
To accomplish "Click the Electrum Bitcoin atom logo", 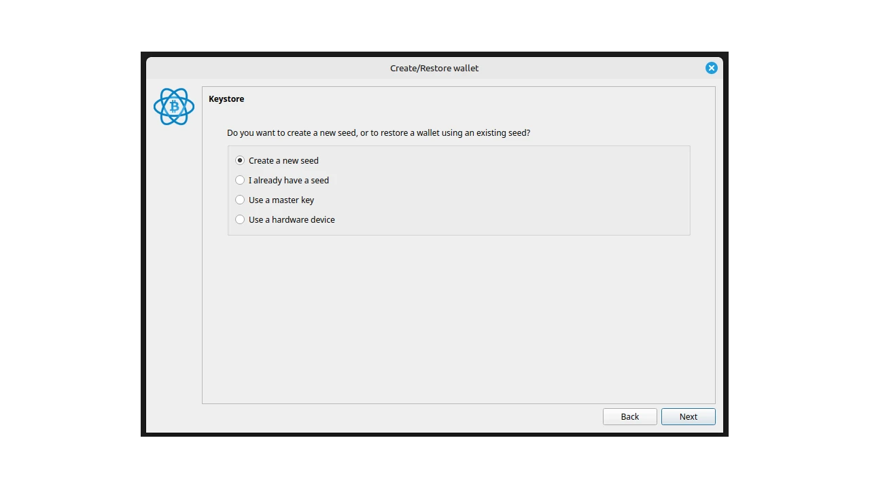I will pyautogui.click(x=174, y=107).
